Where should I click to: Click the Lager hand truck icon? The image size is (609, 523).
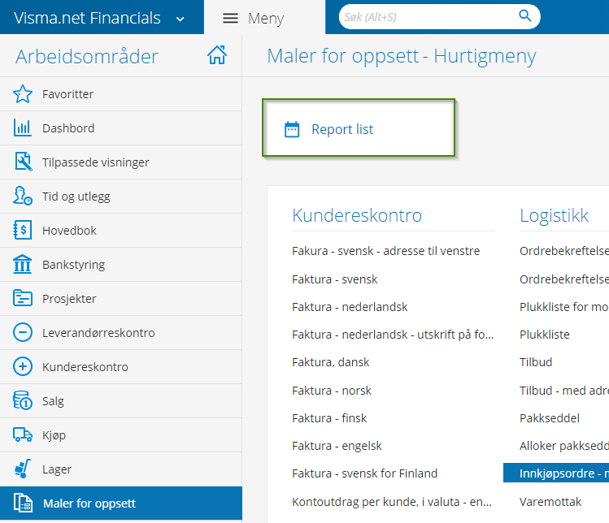pyautogui.click(x=23, y=469)
